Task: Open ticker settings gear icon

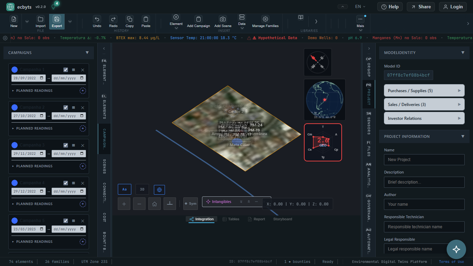Action: [5, 38]
